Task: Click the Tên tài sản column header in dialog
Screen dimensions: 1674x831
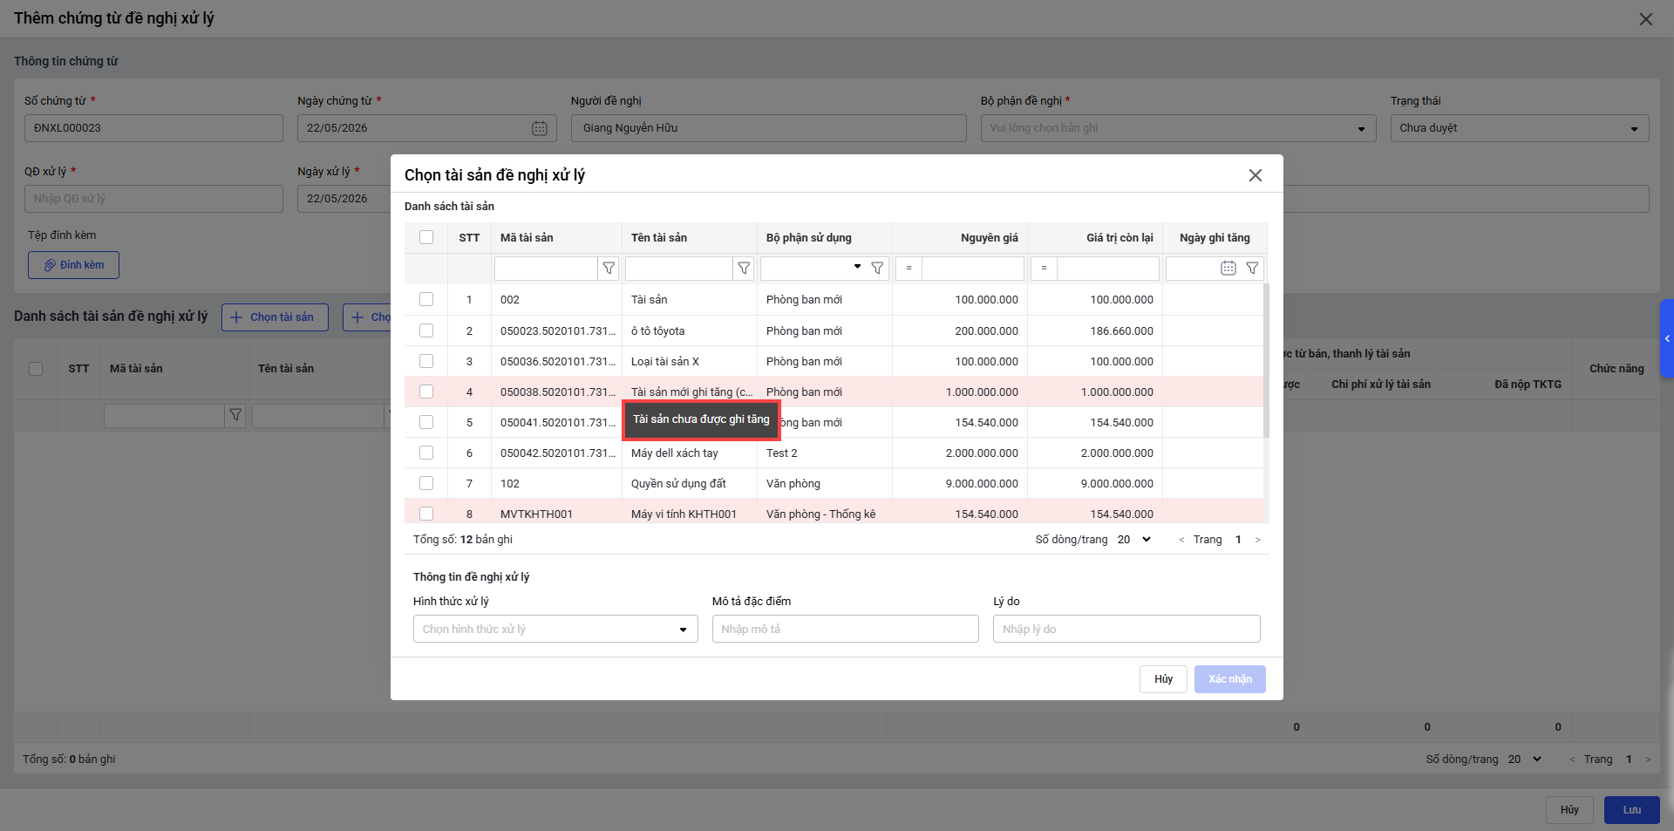Action: click(x=659, y=237)
